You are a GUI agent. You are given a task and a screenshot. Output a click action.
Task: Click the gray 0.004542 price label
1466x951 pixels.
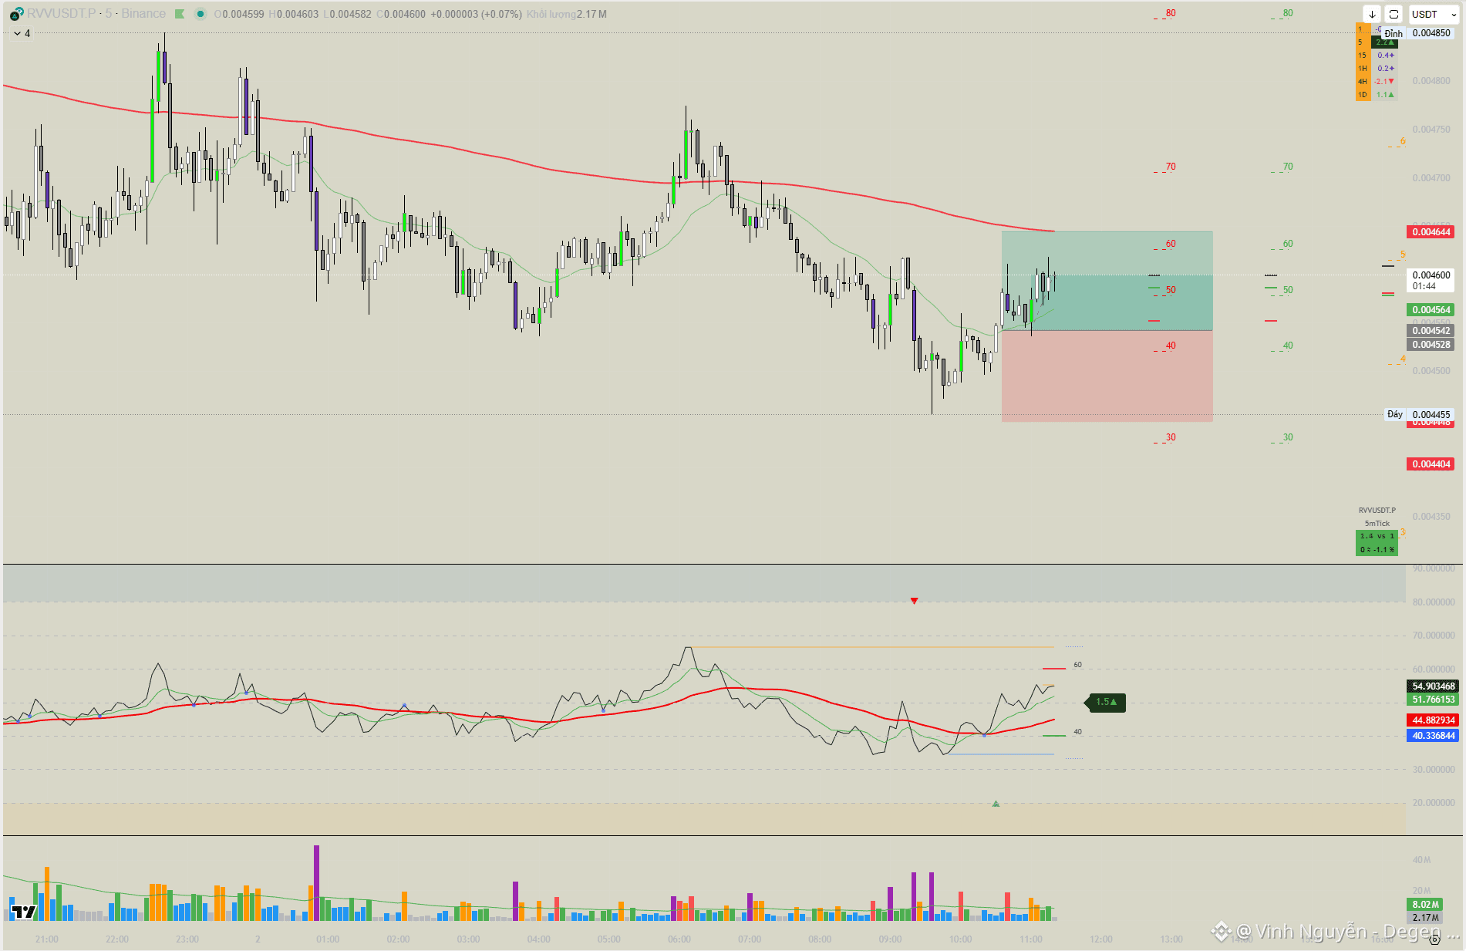pyautogui.click(x=1431, y=331)
